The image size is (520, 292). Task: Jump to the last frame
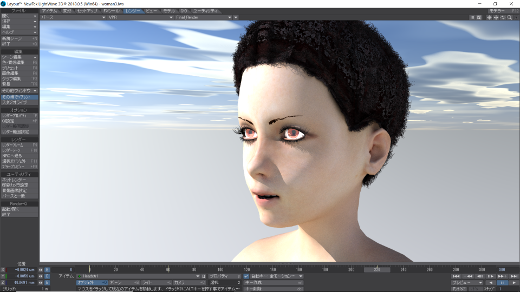pyautogui.click(x=514, y=276)
